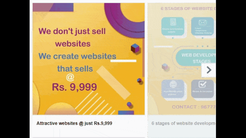
Task: Open the 'Attractive websites @ just Rs.9,999' title
Action: tap(74, 123)
